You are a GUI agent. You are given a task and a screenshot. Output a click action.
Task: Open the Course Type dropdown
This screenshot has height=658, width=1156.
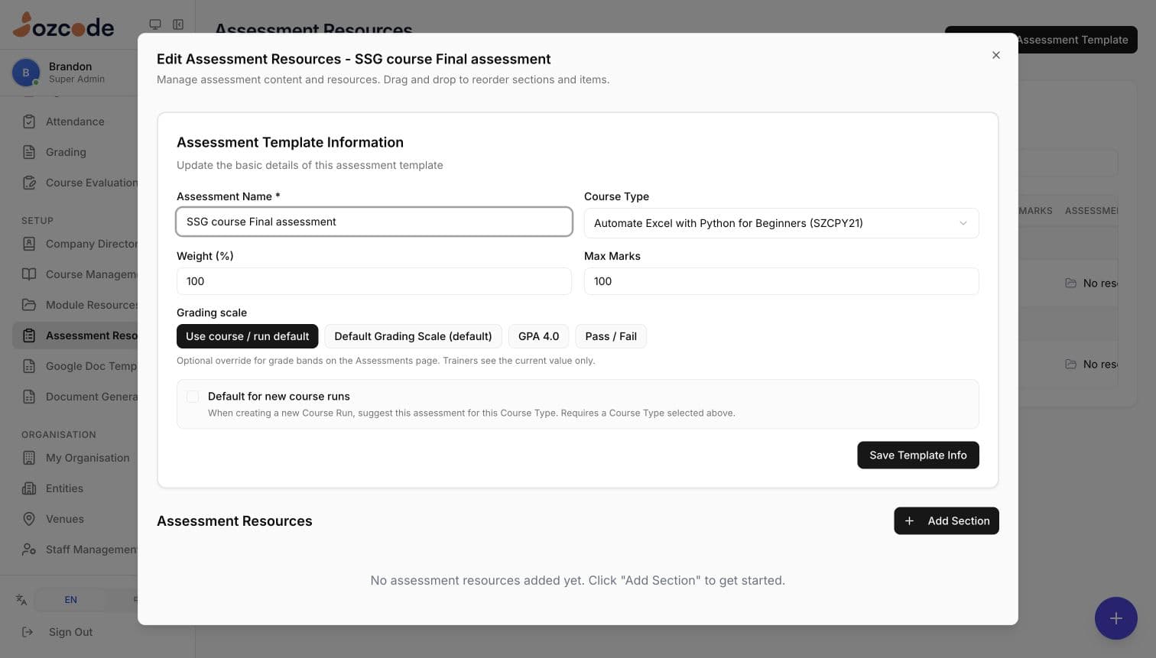click(781, 223)
